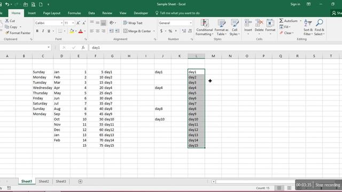Switch to the Page Layout tab
The width and height of the screenshot is (342, 192).
52,13
